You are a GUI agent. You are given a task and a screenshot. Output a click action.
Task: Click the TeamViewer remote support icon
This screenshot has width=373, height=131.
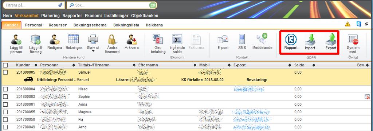[359, 24]
